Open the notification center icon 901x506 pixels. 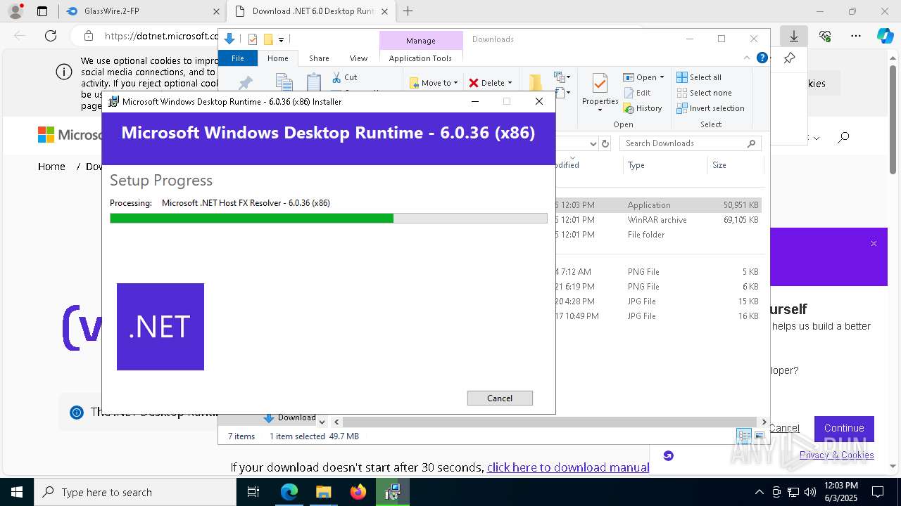coord(878,492)
